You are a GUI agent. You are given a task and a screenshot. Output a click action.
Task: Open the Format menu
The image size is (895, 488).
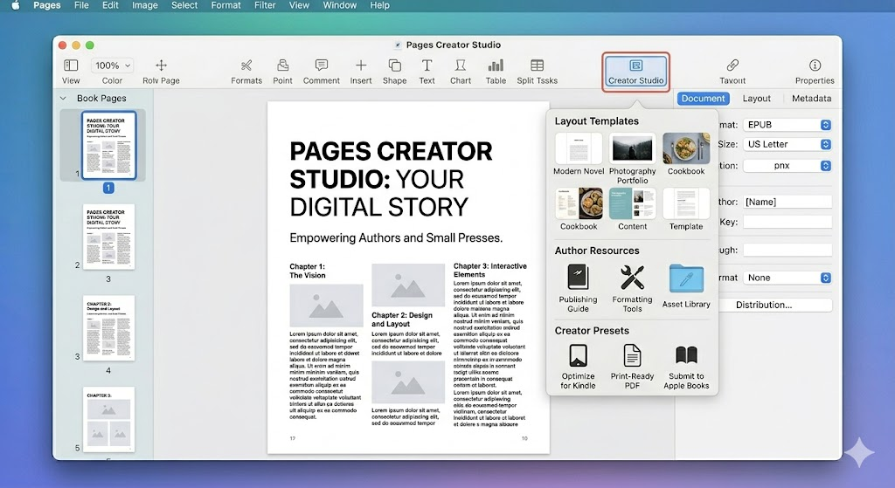225,5
